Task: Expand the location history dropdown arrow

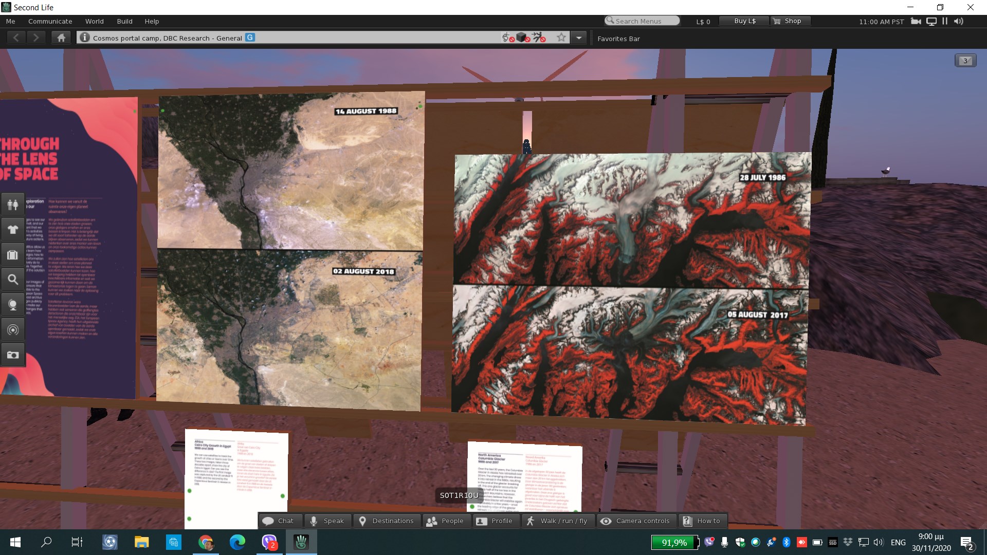Action: click(x=579, y=38)
